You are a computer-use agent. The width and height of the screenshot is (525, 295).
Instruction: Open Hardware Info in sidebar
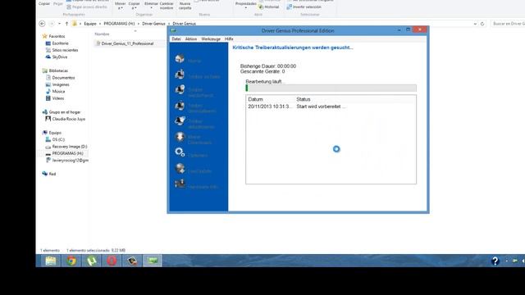(x=196, y=184)
